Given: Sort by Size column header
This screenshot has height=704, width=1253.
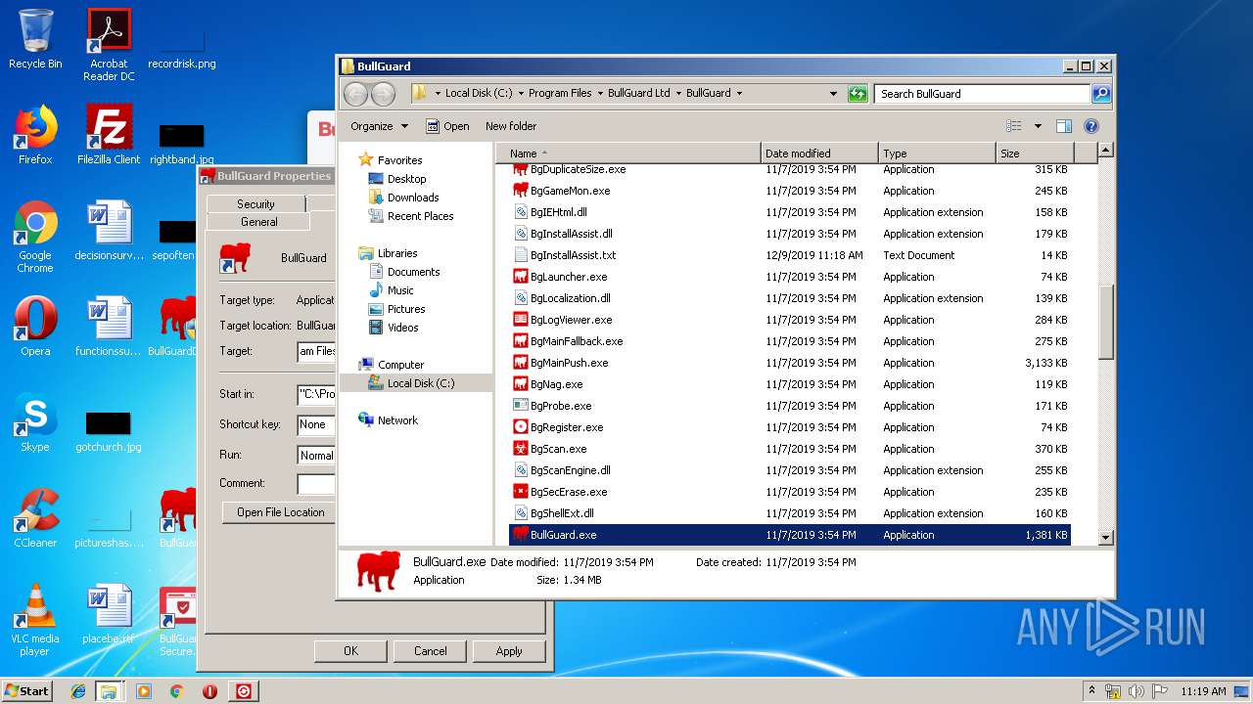Looking at the screenshot, I should pyautogui.click(x=1035, y=154).
